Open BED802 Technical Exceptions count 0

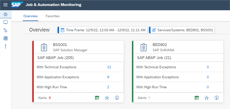208,67
